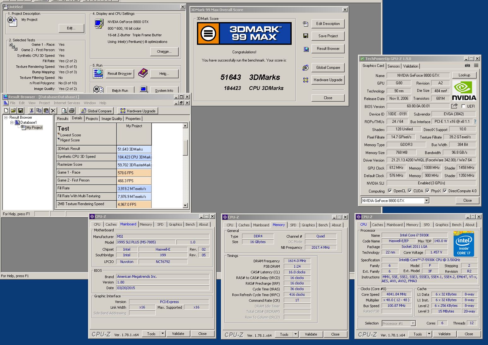Click New file icon in Result Browser toolbar

pyautogui.click(x=6, y=110)
